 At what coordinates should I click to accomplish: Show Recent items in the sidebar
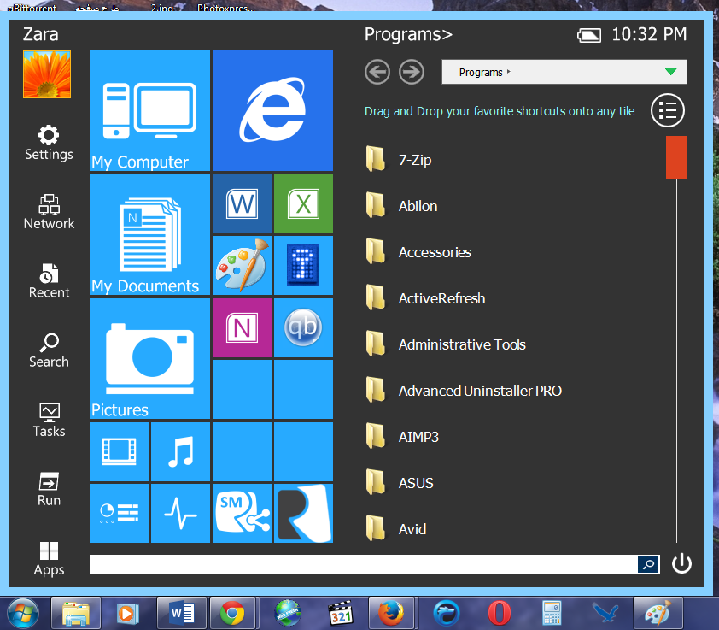pos(49,281)
